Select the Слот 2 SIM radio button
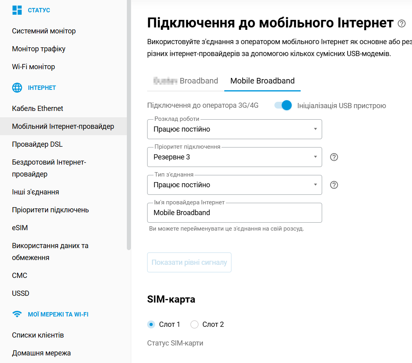The width and height of the screenshot is (412, 363). click(x=194, y=324)
